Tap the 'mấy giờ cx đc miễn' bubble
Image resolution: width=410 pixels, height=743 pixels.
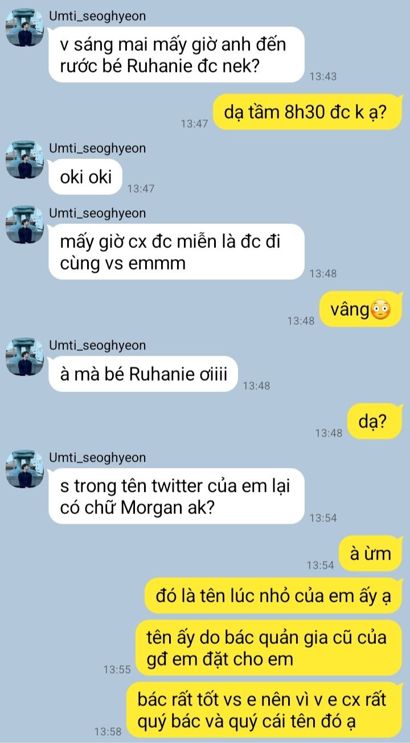(177, 252)
